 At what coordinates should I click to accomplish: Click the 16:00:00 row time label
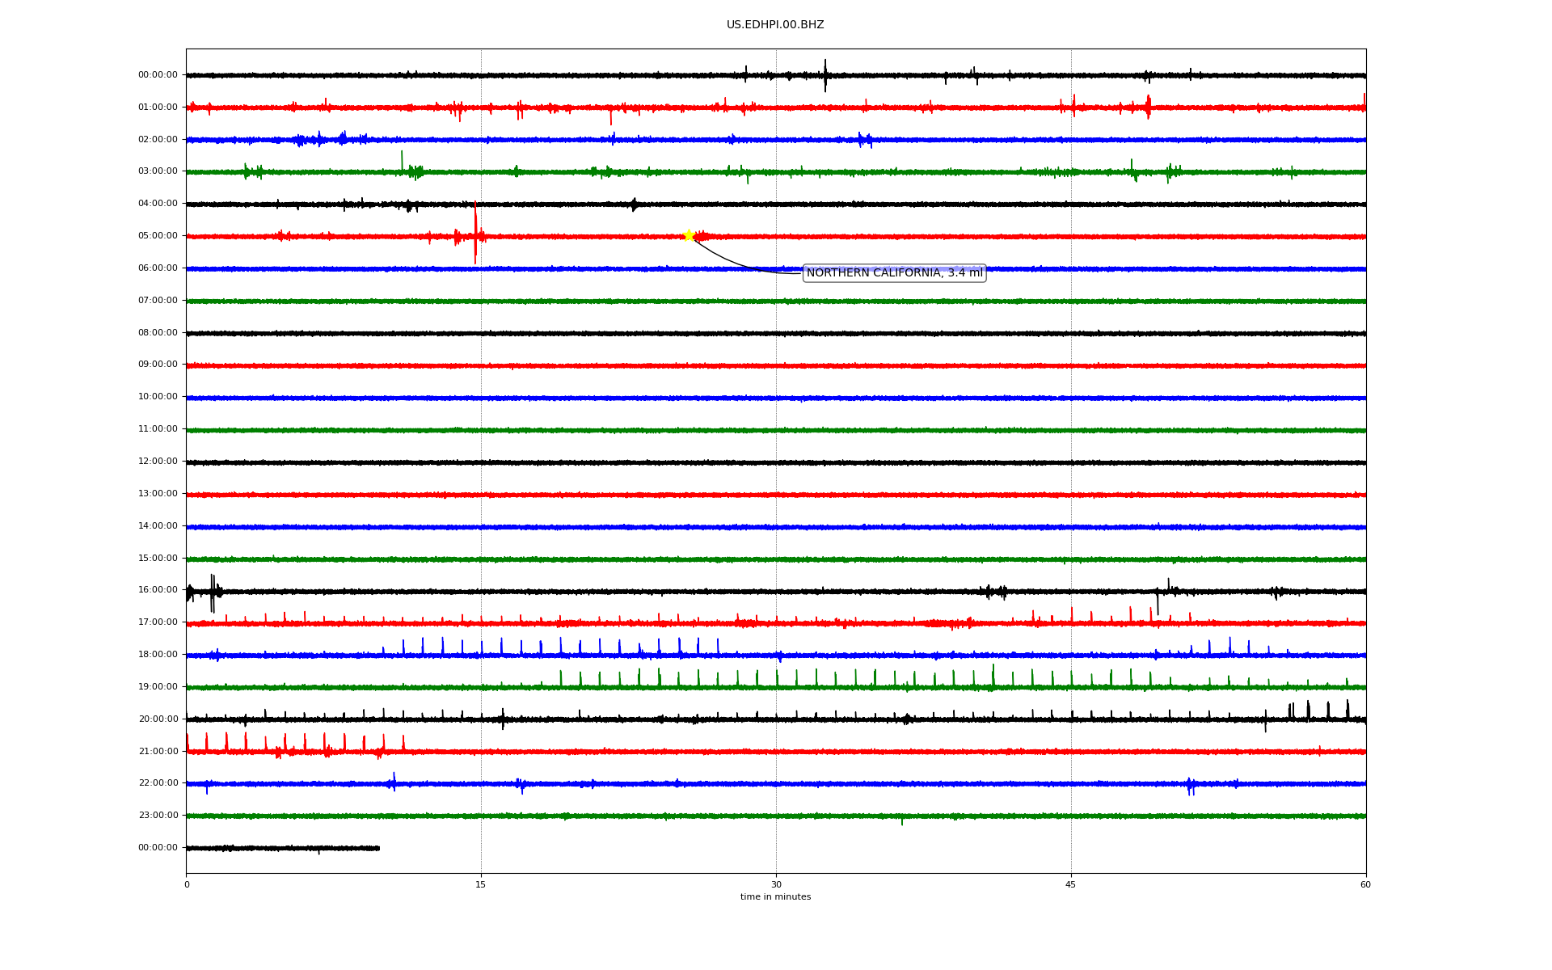tap(158, 590)
